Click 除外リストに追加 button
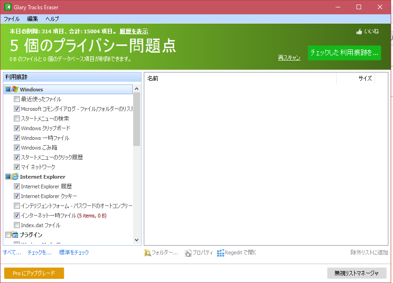 369,253
